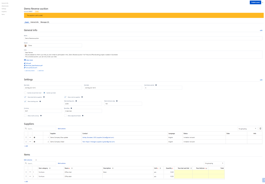This screenshot has width=265, height=184.
Task: Show info for Total minimum step
Action: click(x=117, y=101)
